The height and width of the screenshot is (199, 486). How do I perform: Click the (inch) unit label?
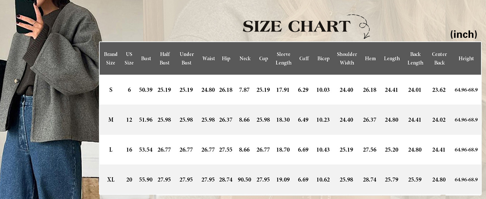463,34
